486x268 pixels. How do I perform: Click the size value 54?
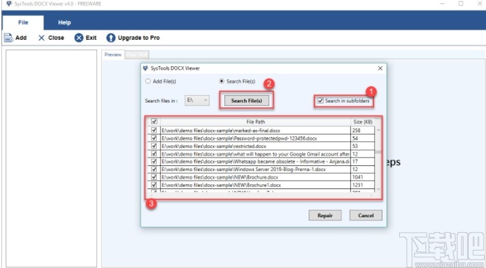pyautogui.click(x=355, y=138)
